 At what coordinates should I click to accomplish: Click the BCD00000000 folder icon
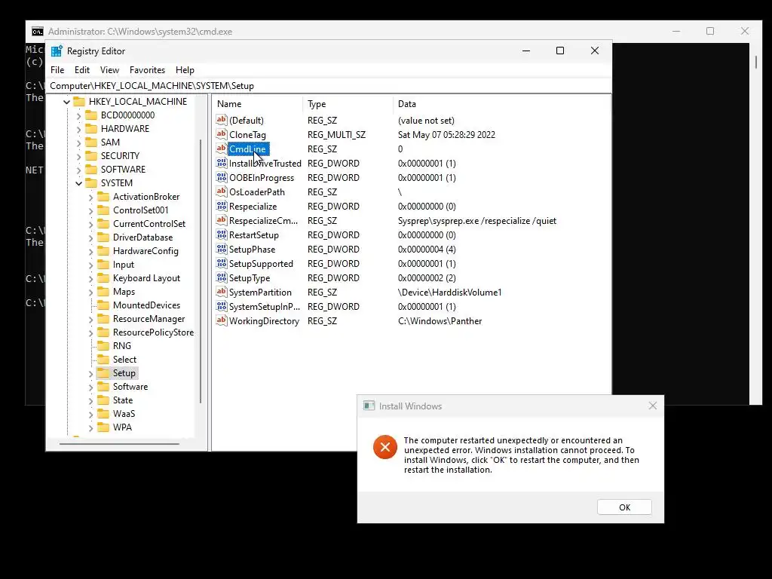91,115
